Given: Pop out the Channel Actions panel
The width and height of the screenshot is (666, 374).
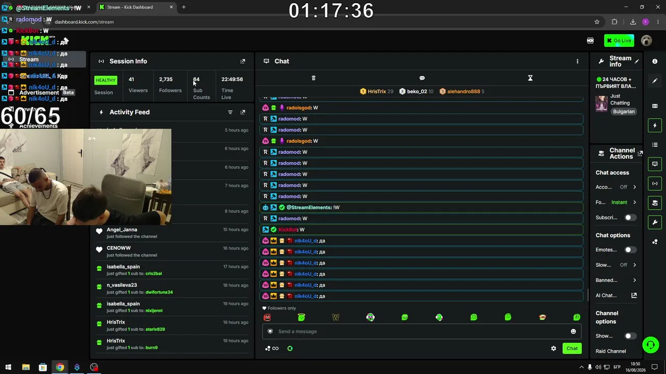Looking at the screenshot, I should click(640, 153).
